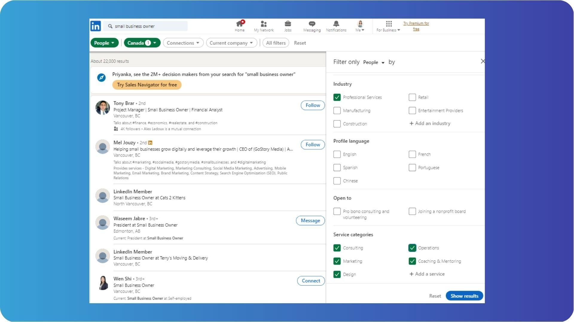
Task: Uncheck the Consulting service category
Action: (337, 248)
